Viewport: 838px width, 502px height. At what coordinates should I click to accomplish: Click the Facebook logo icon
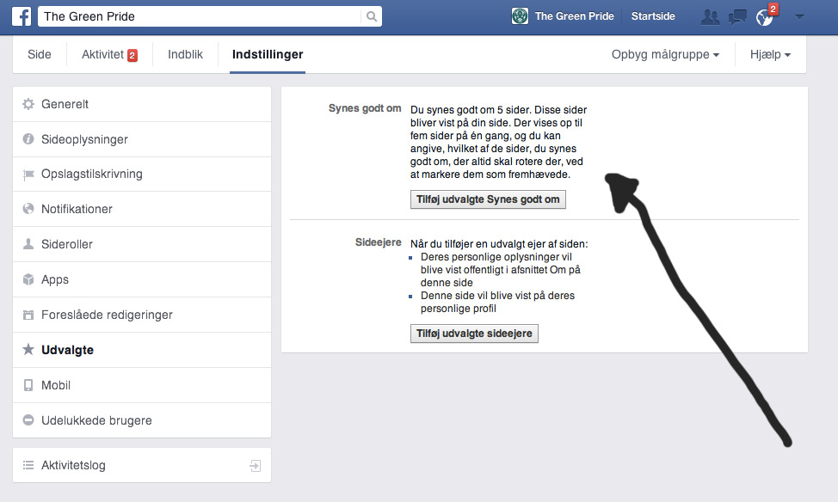[x=21, y=16]
